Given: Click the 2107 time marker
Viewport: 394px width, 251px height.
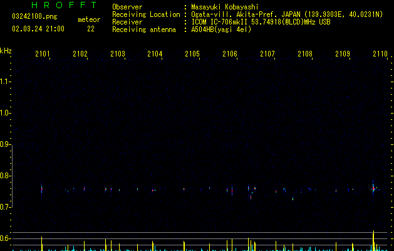Looking at the screenshot, I should click(267, 54).
